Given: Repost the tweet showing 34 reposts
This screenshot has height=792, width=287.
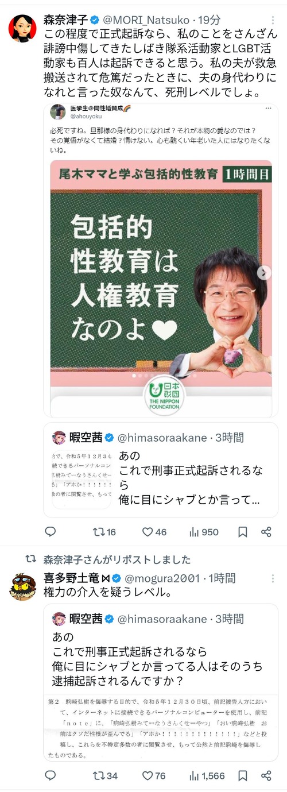Looking at the screenshot, I should (105, 775).
